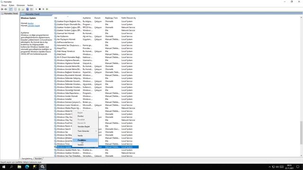Select the Windows Search service row

pos(96,129)
